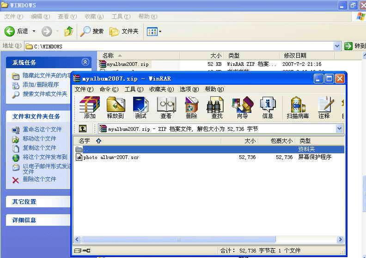Sort Explorer list by Date Modified (修改日期)
Image resolution: width=366 pixels, height=258 pixels.
pos(307,56)
